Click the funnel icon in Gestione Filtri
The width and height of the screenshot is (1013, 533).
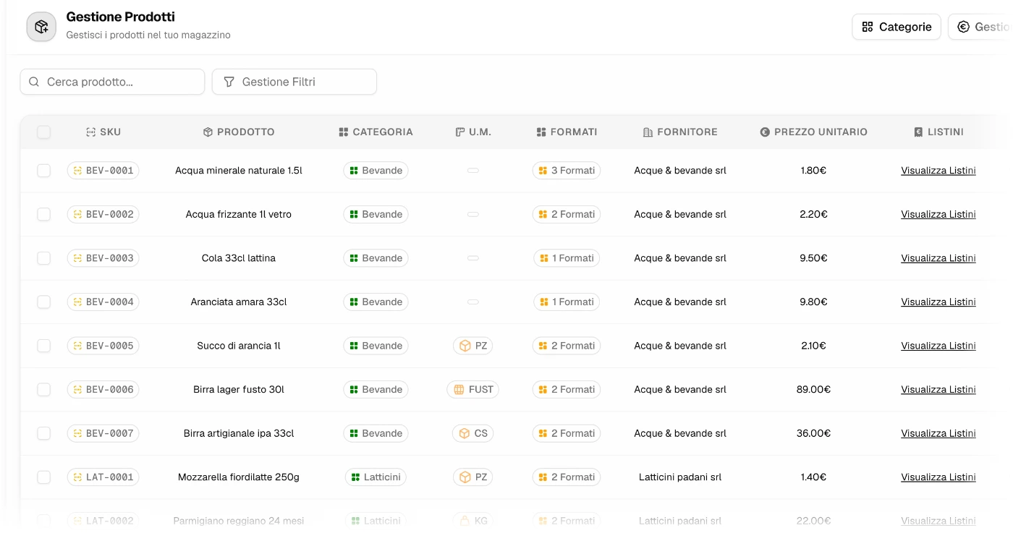point(229,82)
